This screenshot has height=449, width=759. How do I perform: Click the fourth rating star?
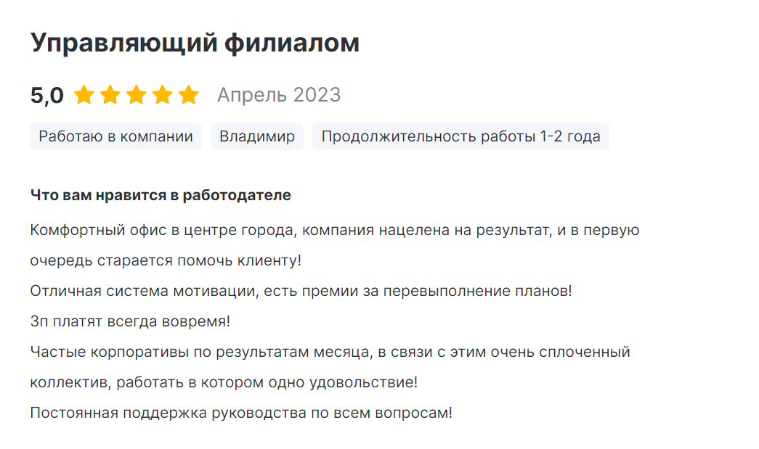[x=163, y=95]
